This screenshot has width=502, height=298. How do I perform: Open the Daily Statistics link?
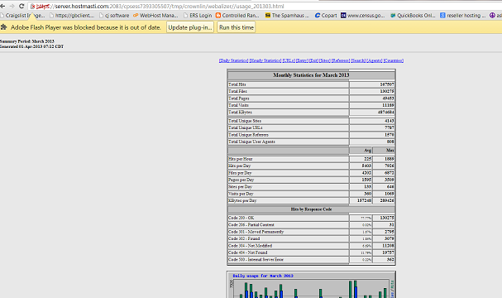(x=234, y=60)
